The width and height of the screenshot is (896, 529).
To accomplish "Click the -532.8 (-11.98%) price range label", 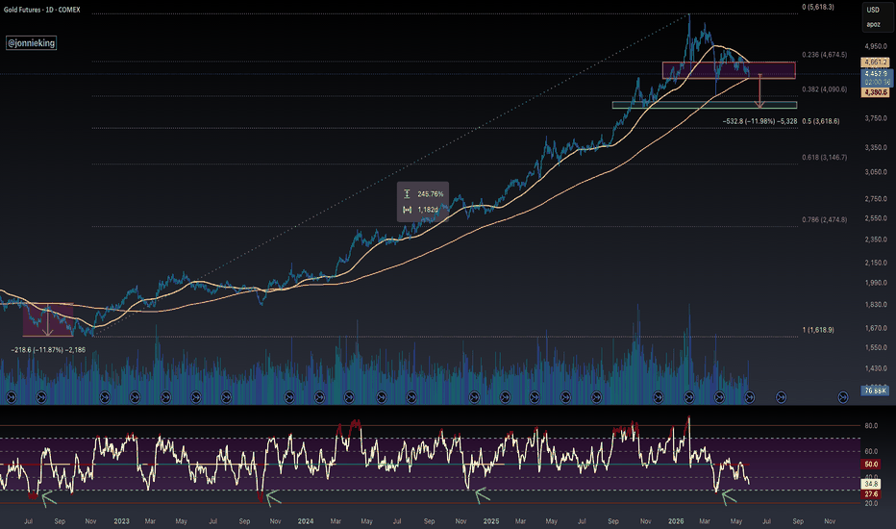I will click(759, 121).
